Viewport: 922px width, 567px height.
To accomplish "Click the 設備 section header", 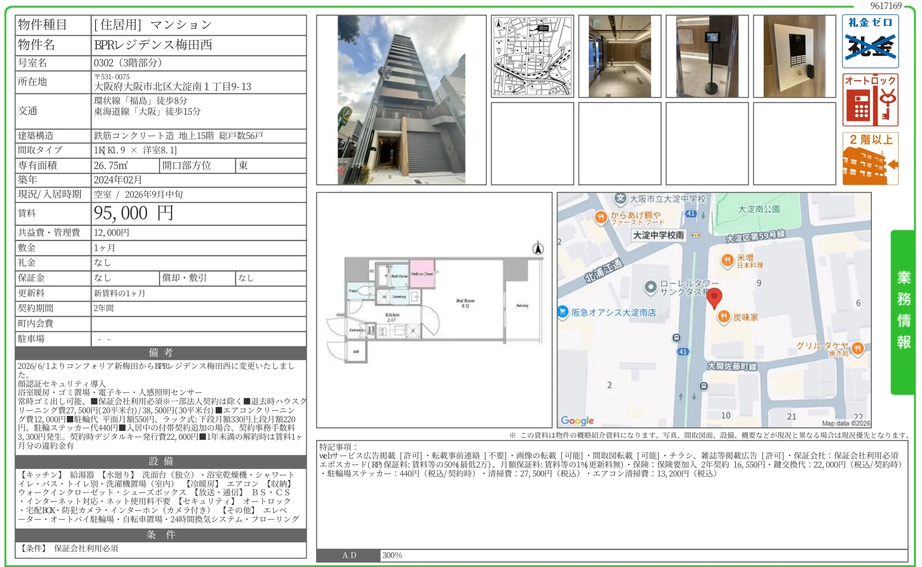I will click(x=161, y=461).
